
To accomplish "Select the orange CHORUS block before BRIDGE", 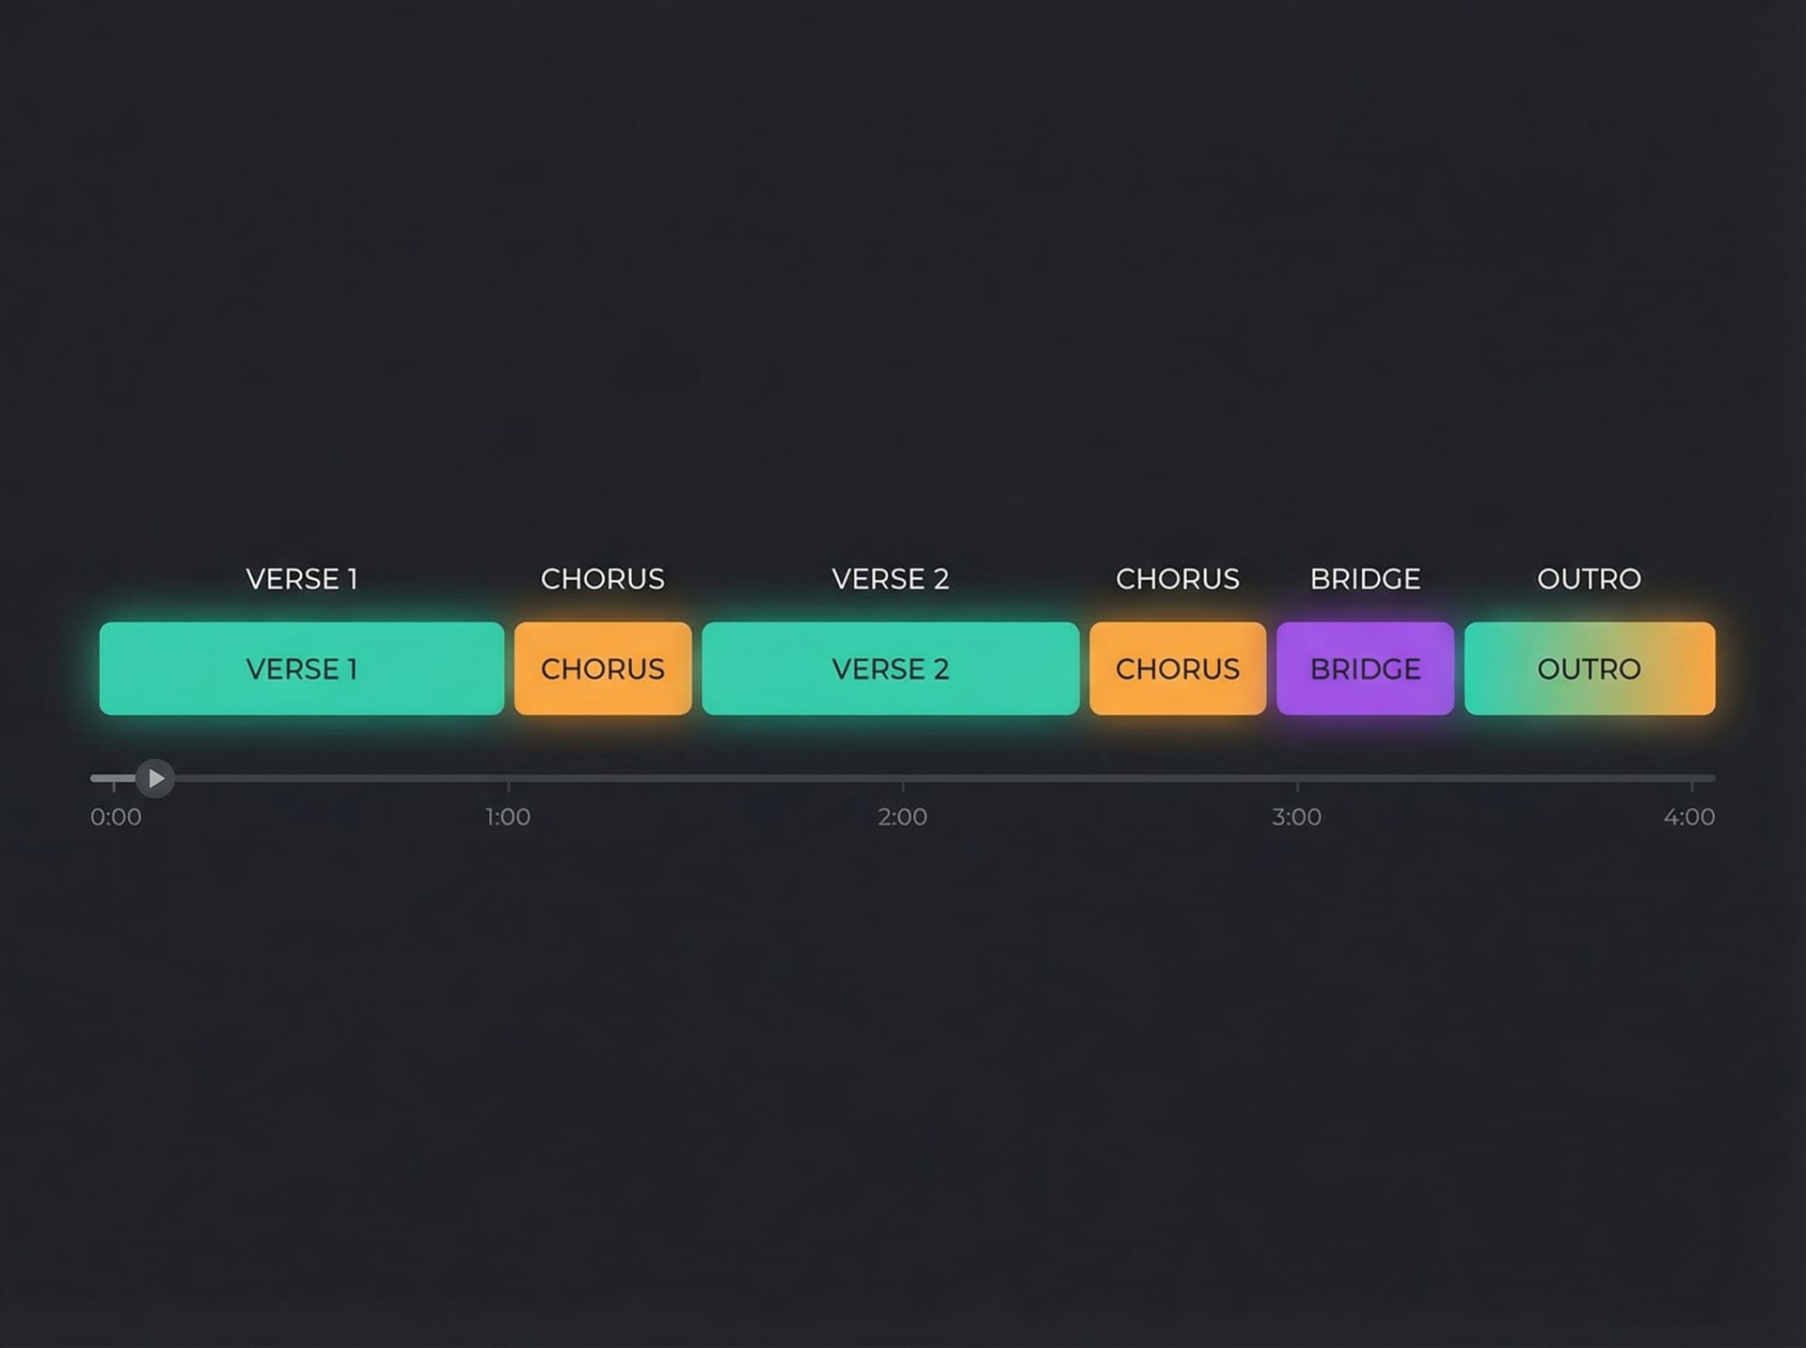I will point(1178,668).
